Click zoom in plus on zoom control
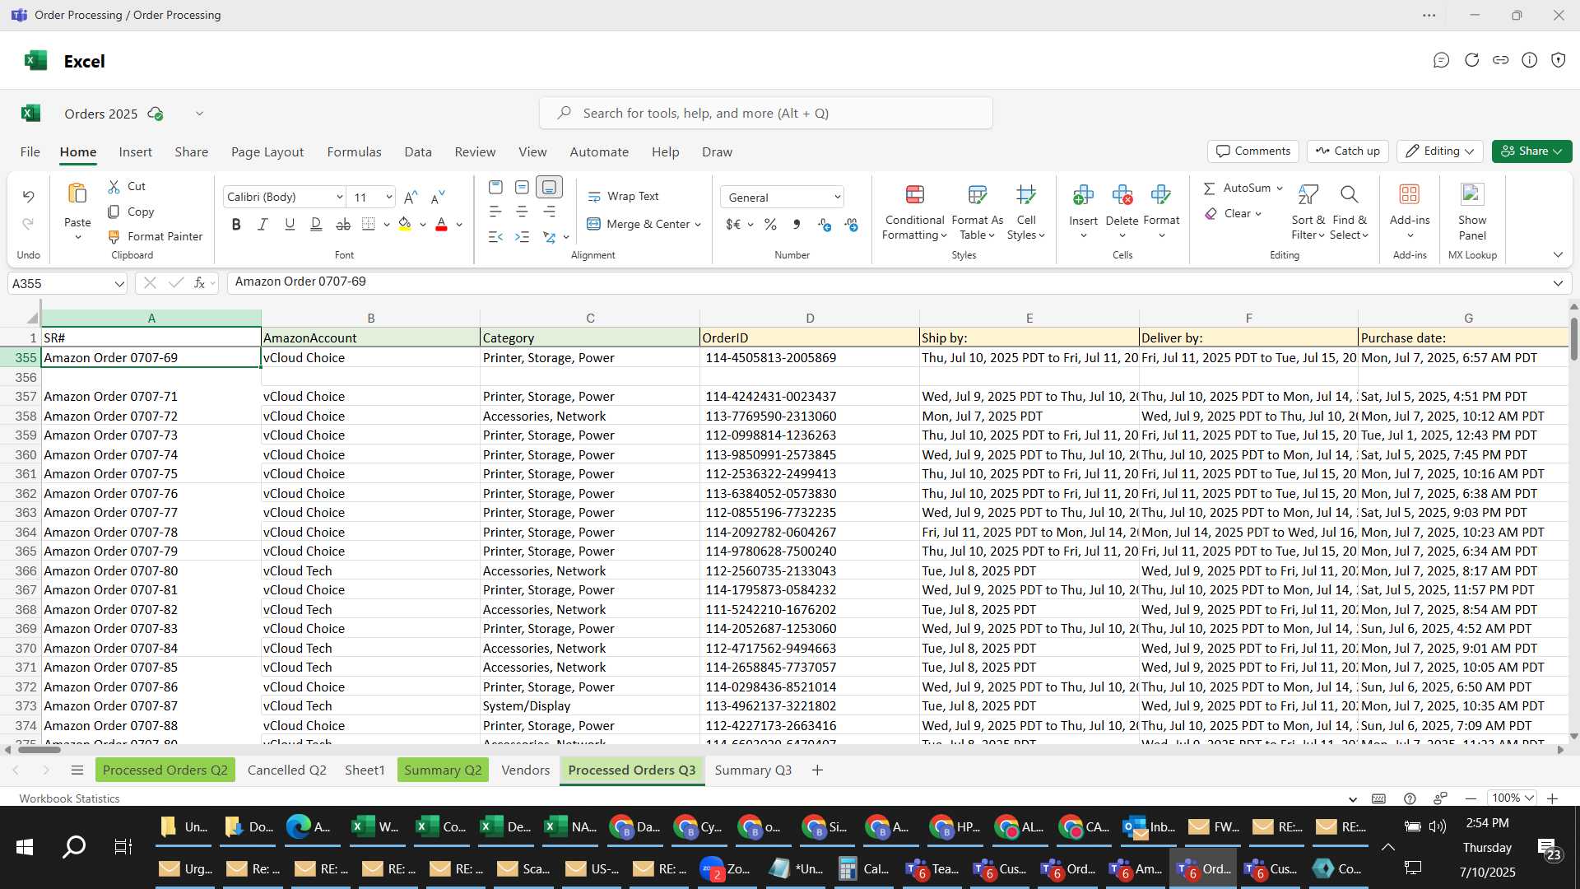Screen dimensions: 1580x889 (1552, 798)
